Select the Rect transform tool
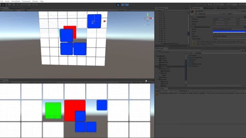This screenshot has width=246, height=138. (x=16, y=5)
